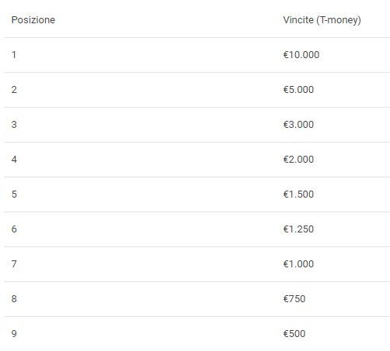This screenshot has height=351, width=390.
Task: Click position number 8 in table
Action: [x=14, y=299]
